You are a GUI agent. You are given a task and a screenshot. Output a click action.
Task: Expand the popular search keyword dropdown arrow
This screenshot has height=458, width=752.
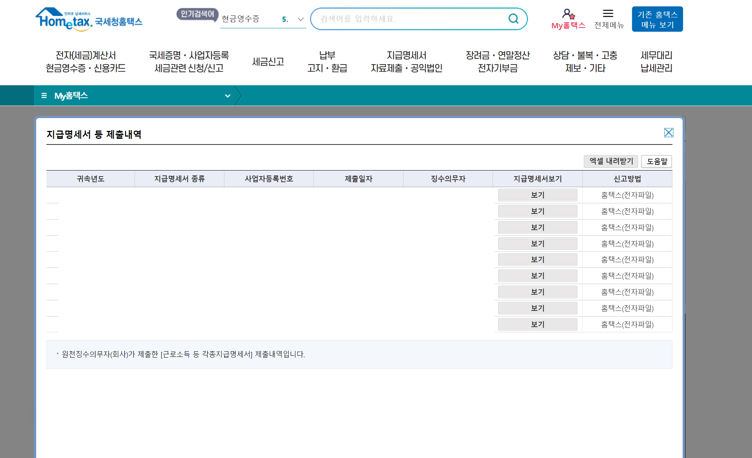301,19
